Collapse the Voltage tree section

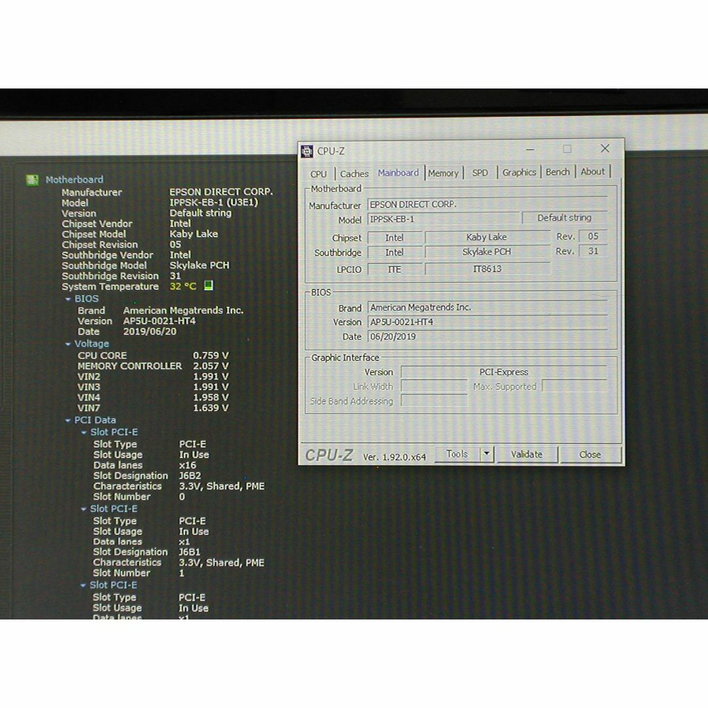coord(68,344)
